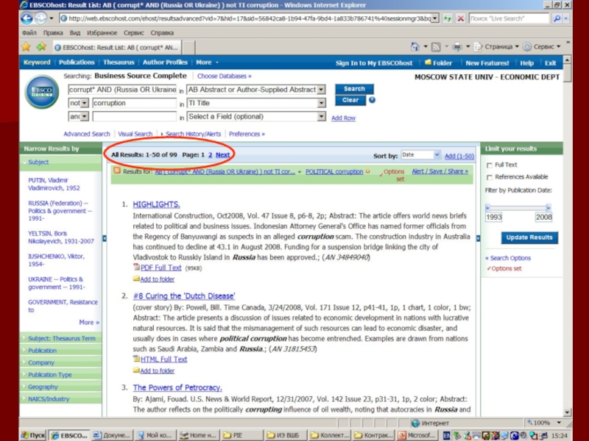Collapse left panel arrow handle

tap(105, 238)
